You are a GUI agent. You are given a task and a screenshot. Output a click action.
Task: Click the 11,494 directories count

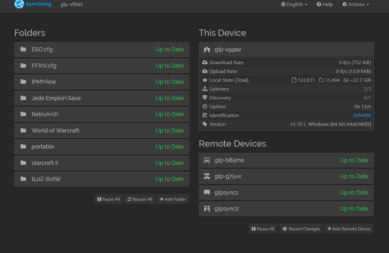(x=333, y=80)
